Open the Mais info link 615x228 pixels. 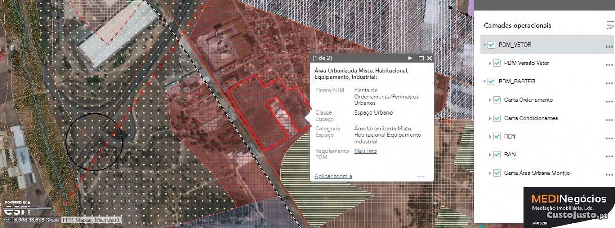(x=365, y=151)
